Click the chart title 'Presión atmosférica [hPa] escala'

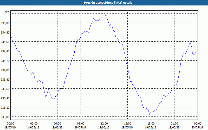[x=108, y=3]
